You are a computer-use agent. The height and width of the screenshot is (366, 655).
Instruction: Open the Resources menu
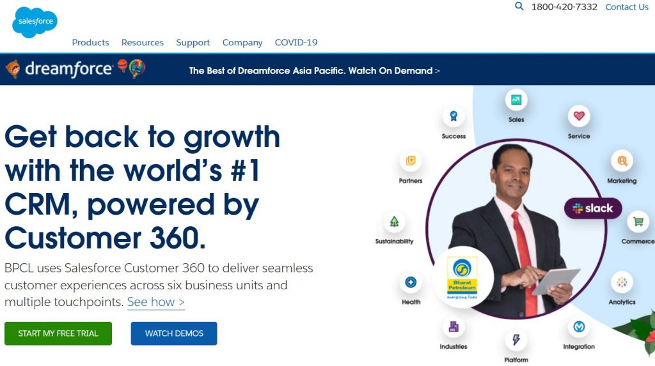pyautogui.click(x=143, y=43)
